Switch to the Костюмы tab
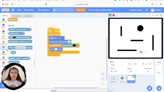This screenshot has height=92, width=164. (x=16, y=16)
